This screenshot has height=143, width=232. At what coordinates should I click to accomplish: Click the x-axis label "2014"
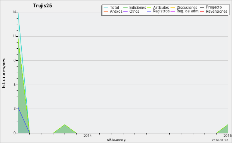point(88,135)
